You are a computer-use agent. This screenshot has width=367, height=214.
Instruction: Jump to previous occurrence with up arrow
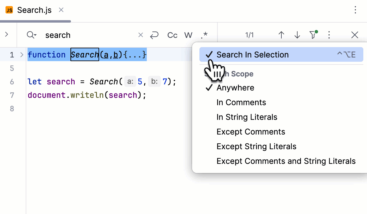281,35
